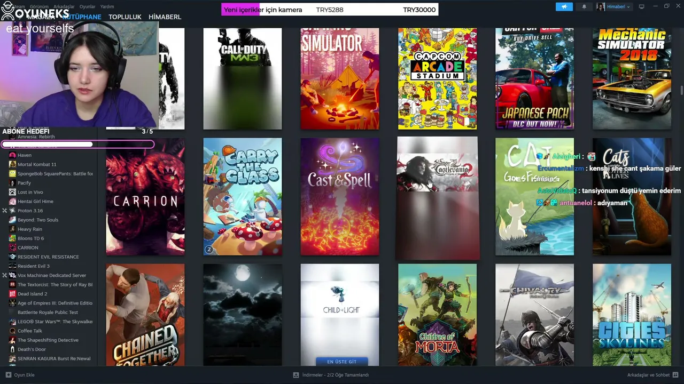Click the SENRAN KAGURA Burst Re:Newal icon
The height and width of the screenshot is (384, 684).
(x=12, y=358)
